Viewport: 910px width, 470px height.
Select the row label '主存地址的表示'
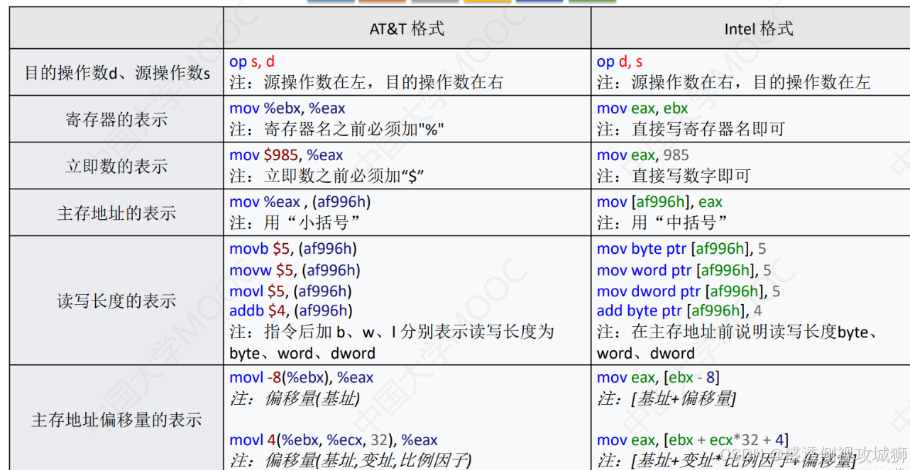tap(116, 213)
